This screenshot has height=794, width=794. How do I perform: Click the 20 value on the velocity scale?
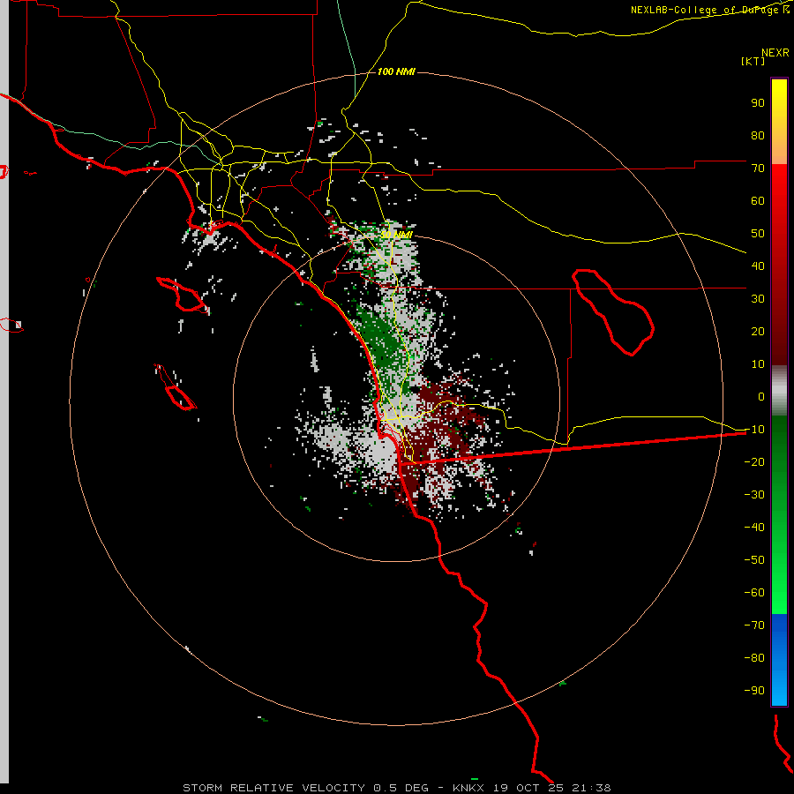(758, 332)
